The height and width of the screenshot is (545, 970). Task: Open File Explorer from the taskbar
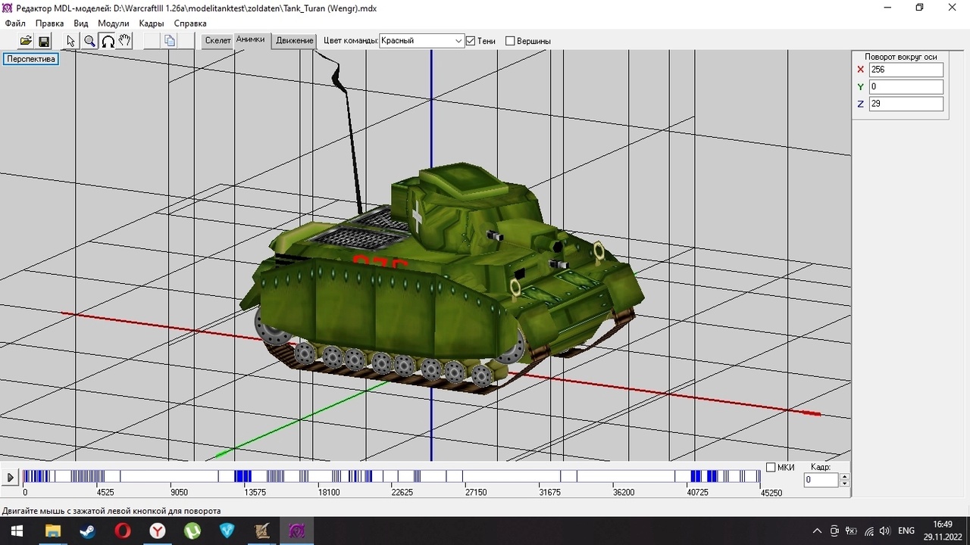(x=52, y=531)
